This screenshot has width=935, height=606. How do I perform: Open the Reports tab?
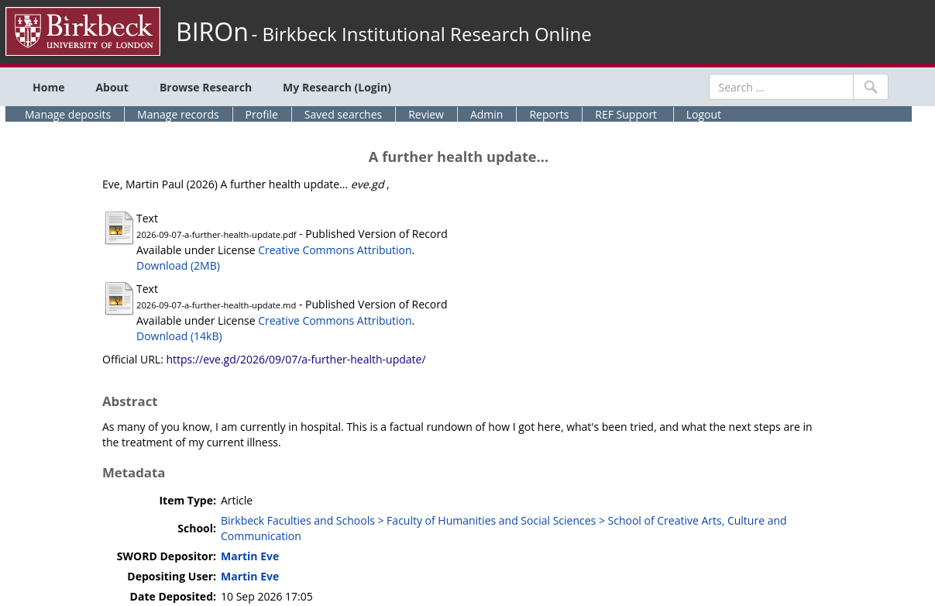click(549, 114)
